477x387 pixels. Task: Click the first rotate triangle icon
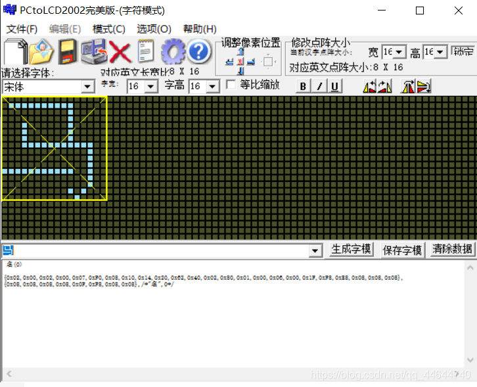(370, 86)
